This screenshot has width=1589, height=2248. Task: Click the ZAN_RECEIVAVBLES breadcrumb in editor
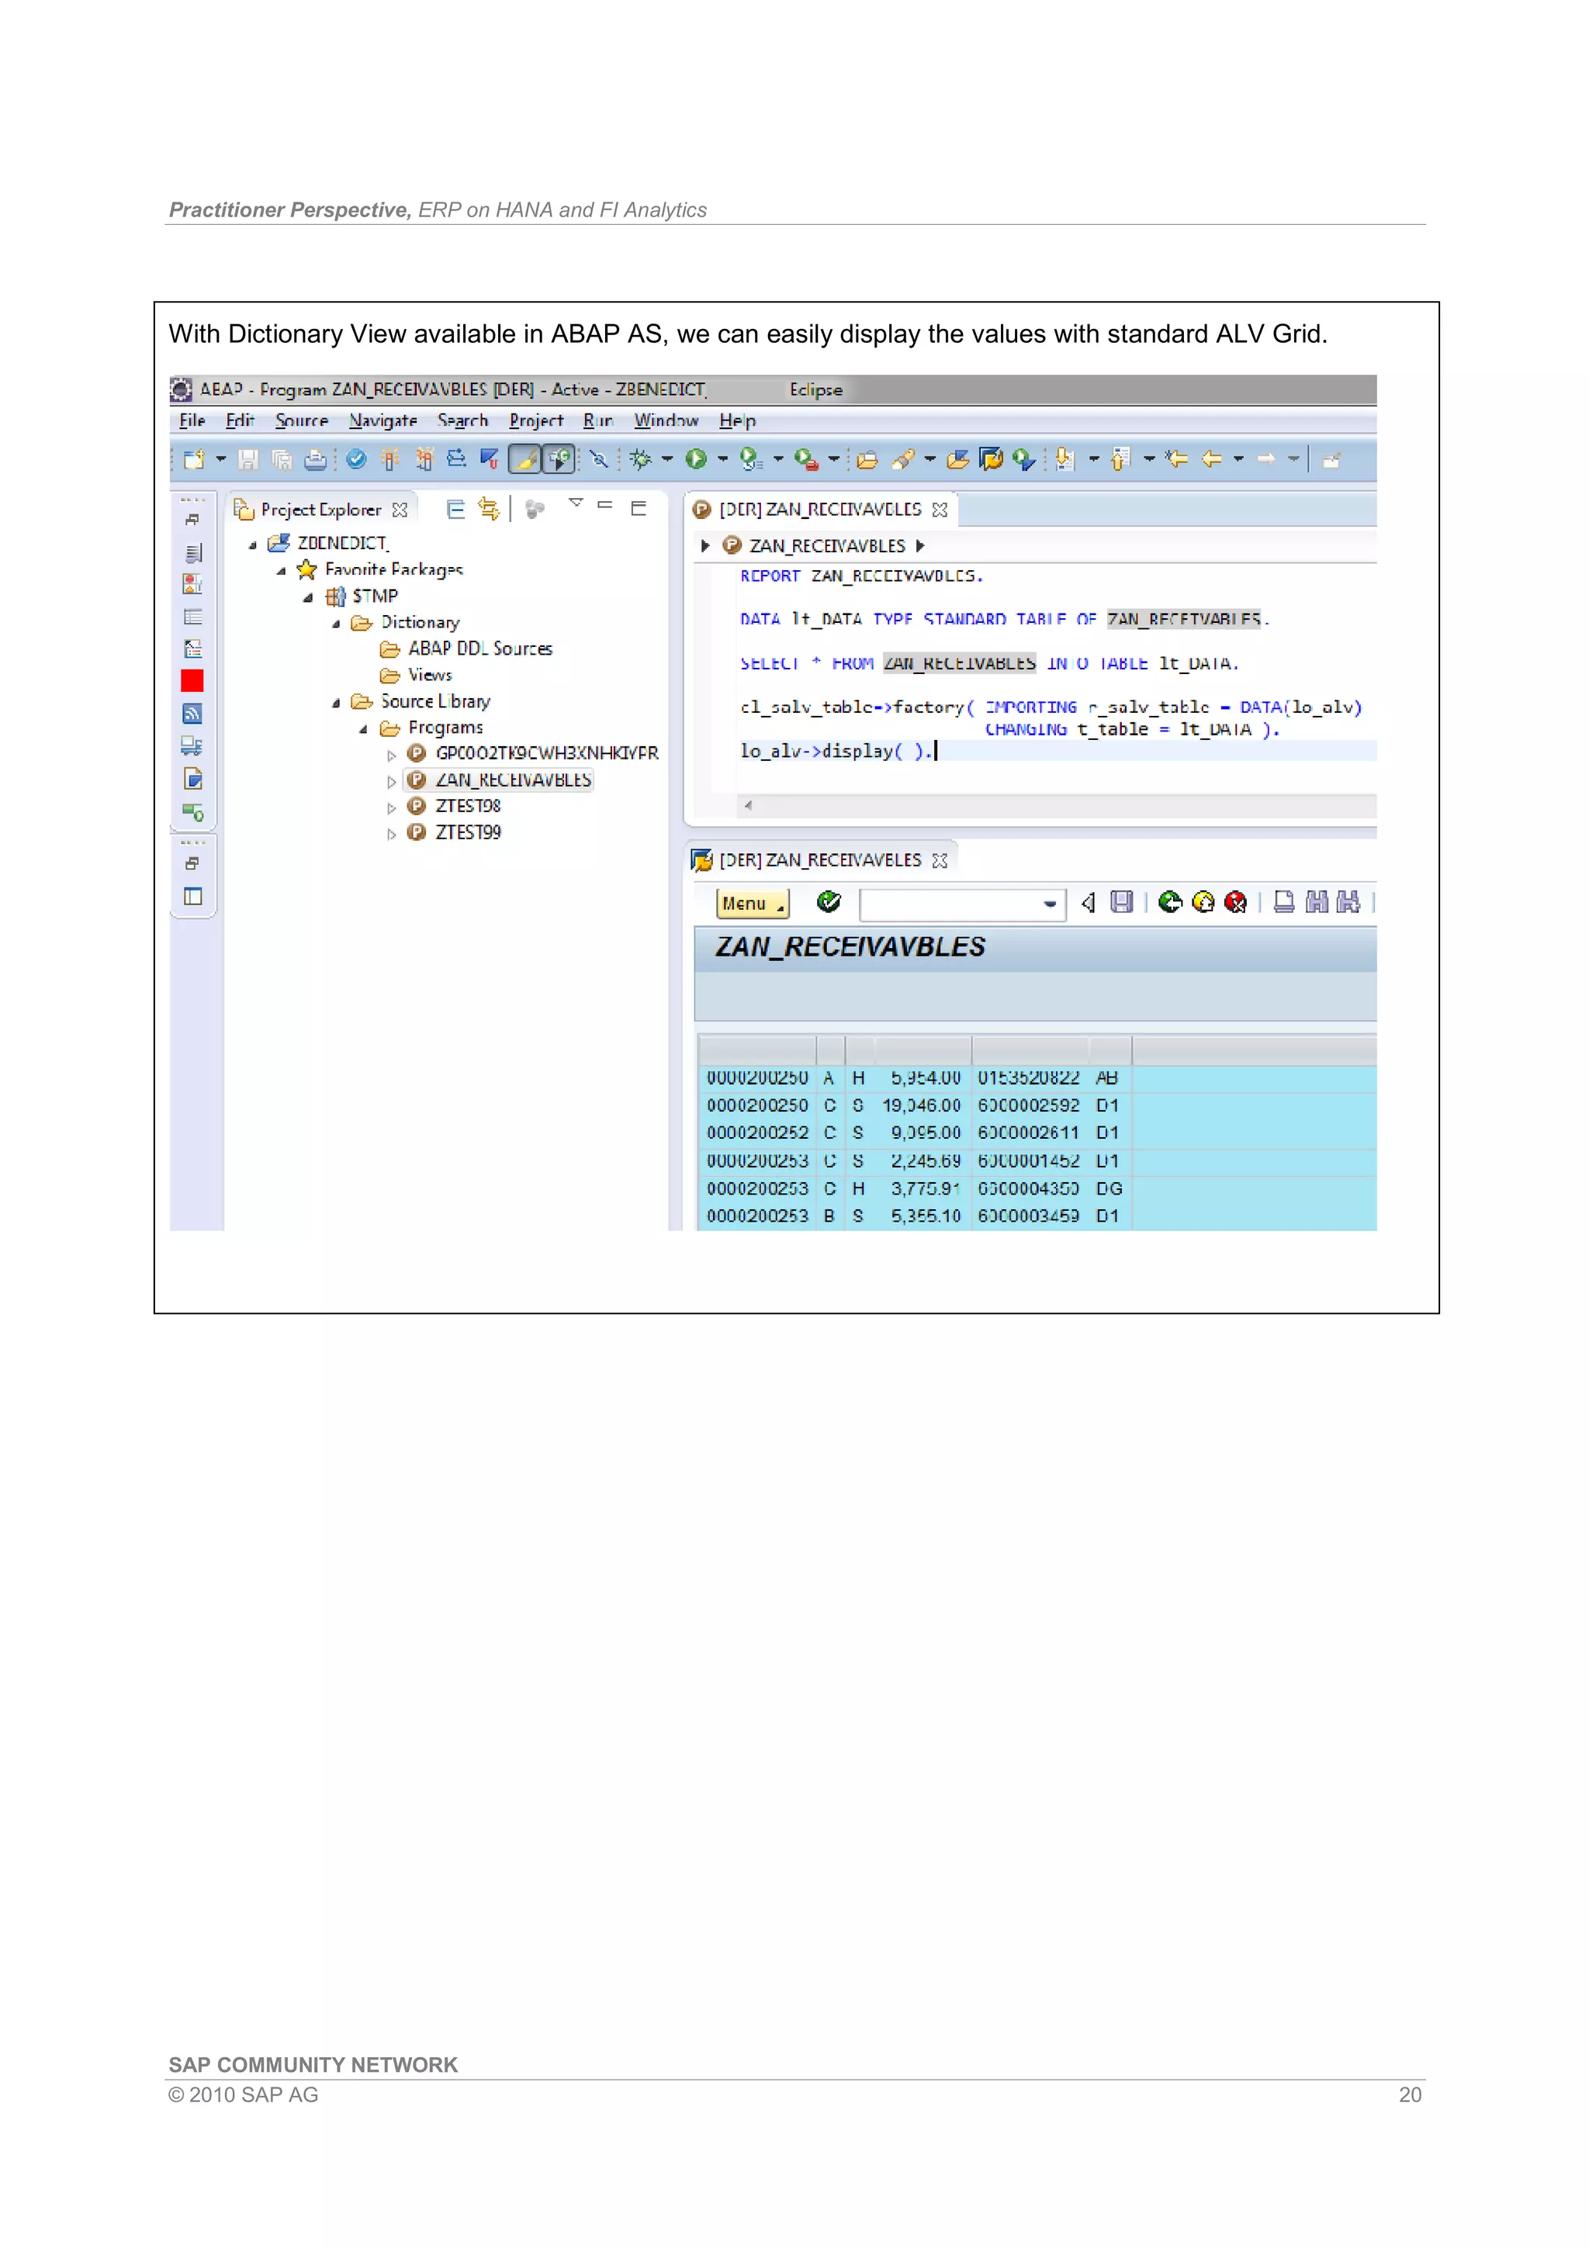pyautogui.click(x=826, y=546)
